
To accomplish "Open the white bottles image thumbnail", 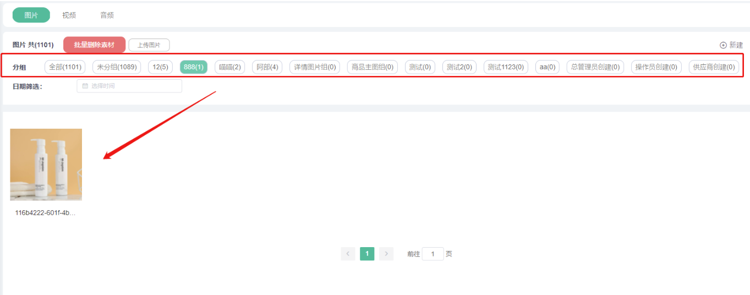I will (x=46, y=165).
